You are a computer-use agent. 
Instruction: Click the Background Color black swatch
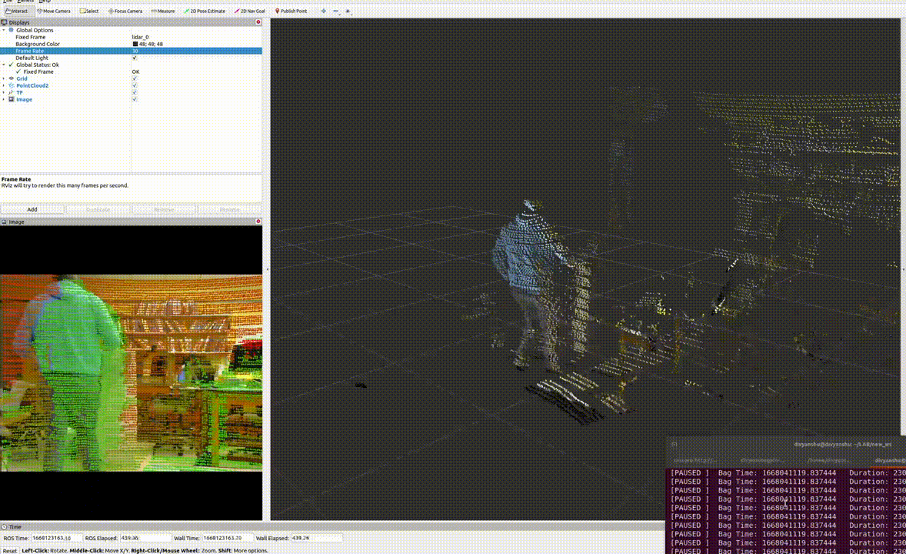point(135,44)
